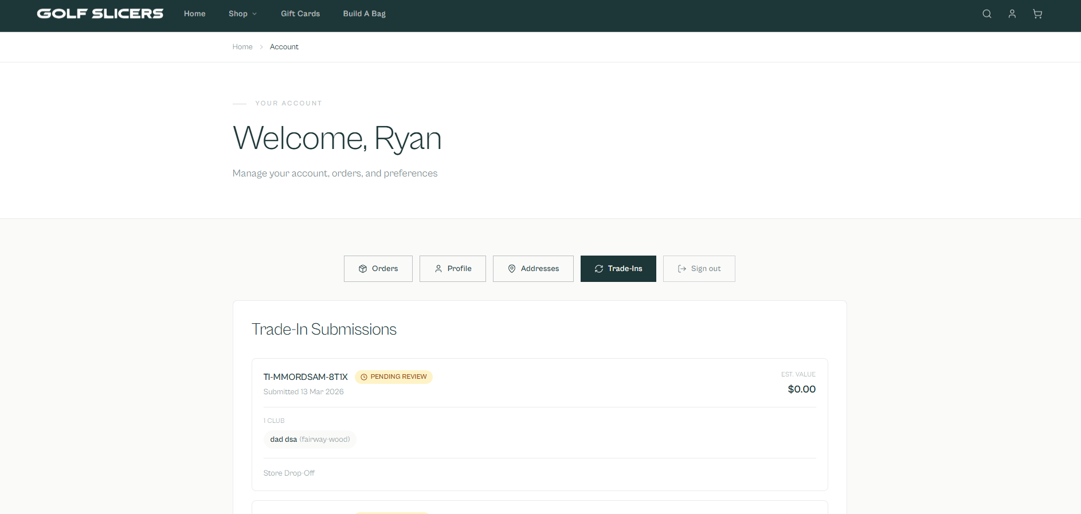The height and width of the screenshot is (514, 1081).
Task: Click the Home breadcrumb link
Action: (x=242, y=47)
